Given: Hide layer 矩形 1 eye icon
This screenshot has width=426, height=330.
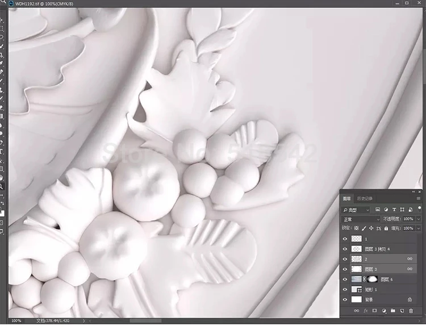Looking at the screenshot, I should tap(345, 290).
